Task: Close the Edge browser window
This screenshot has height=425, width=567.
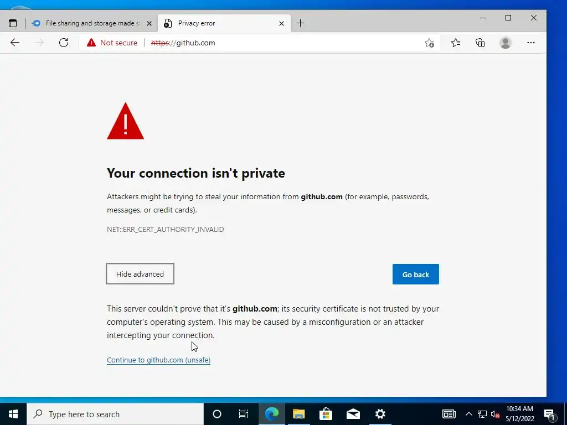Action: point(533,18)
